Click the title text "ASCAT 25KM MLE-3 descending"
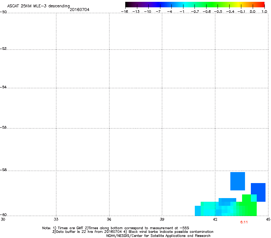 [38, 6]
